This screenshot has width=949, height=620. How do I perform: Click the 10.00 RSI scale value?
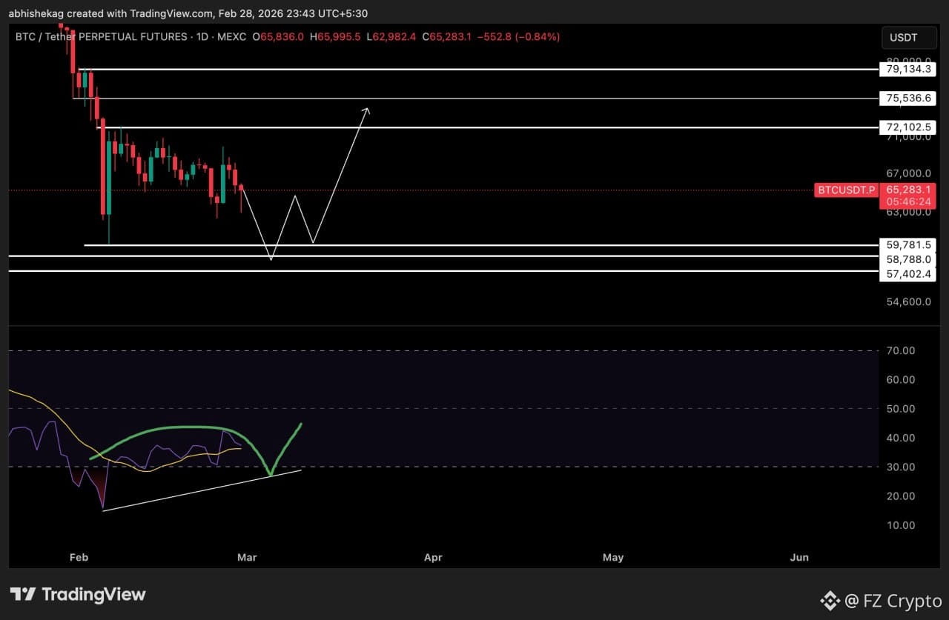coord(902,525)
